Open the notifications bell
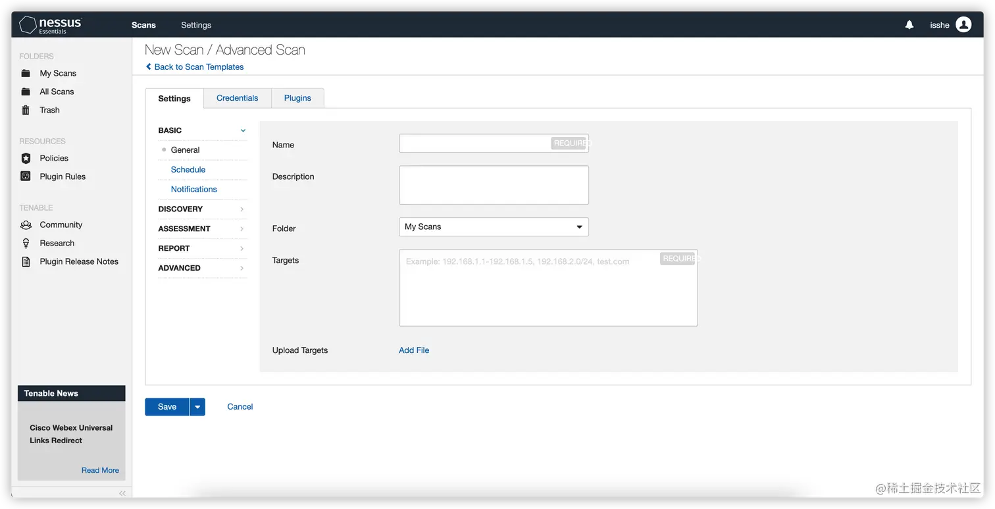This screenshot has width=995, height=509. pyautogui.click(x=909, y=25)
